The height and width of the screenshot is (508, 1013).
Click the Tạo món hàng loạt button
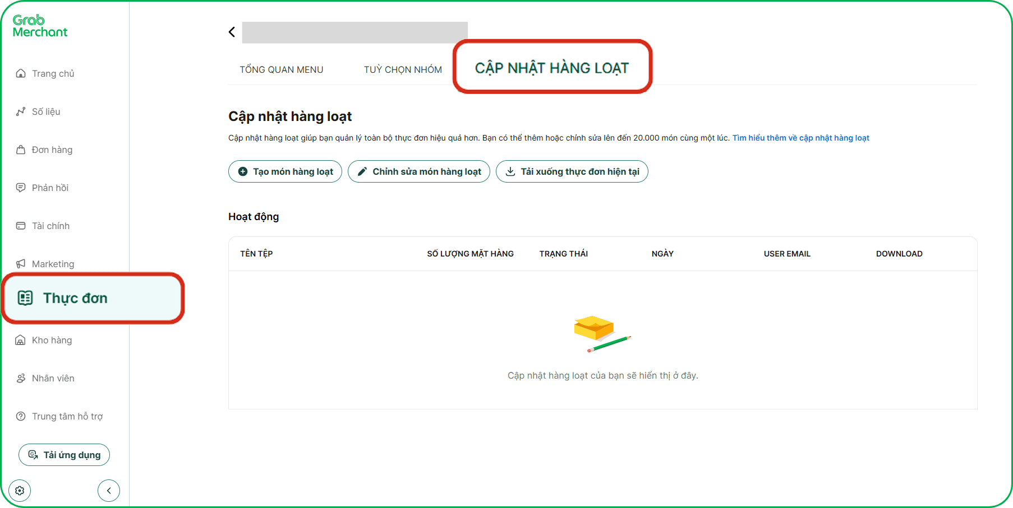pyautogui.click(x=285, y=171)
